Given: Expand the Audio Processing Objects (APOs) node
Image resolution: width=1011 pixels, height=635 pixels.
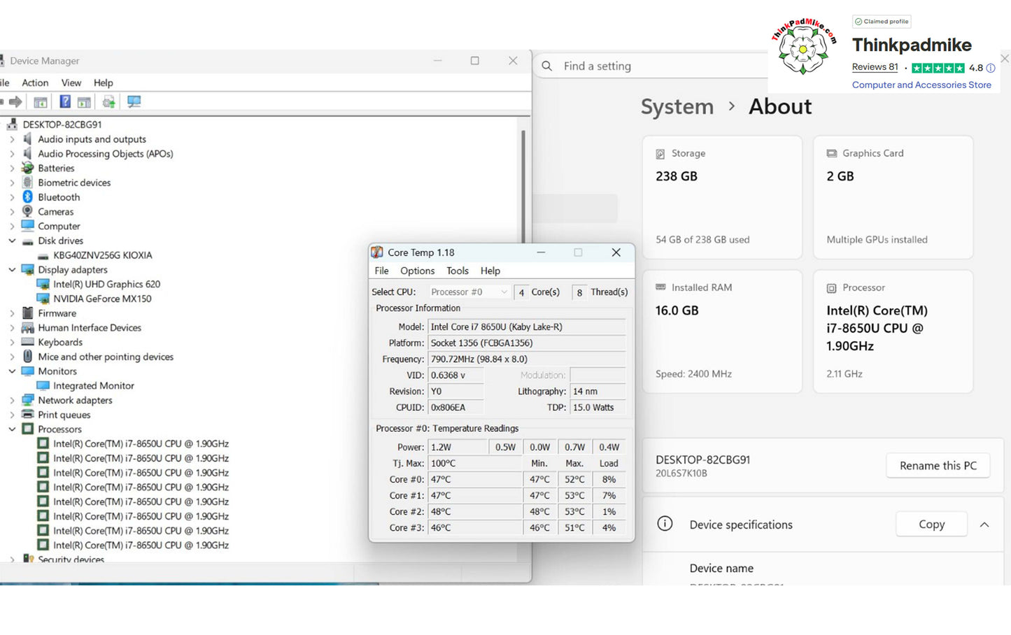Looking at the screenshot, I should [x=12, y=154].
